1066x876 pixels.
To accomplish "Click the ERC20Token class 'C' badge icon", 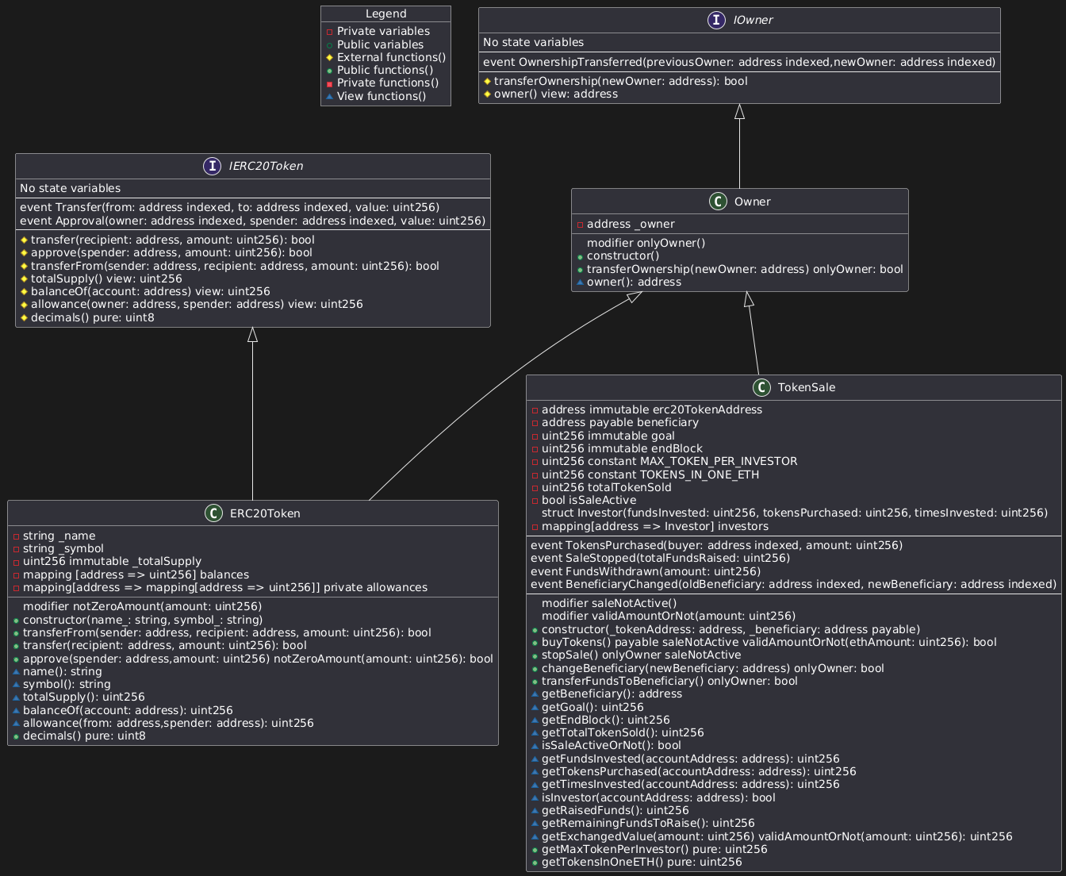I will coord(213,513).
